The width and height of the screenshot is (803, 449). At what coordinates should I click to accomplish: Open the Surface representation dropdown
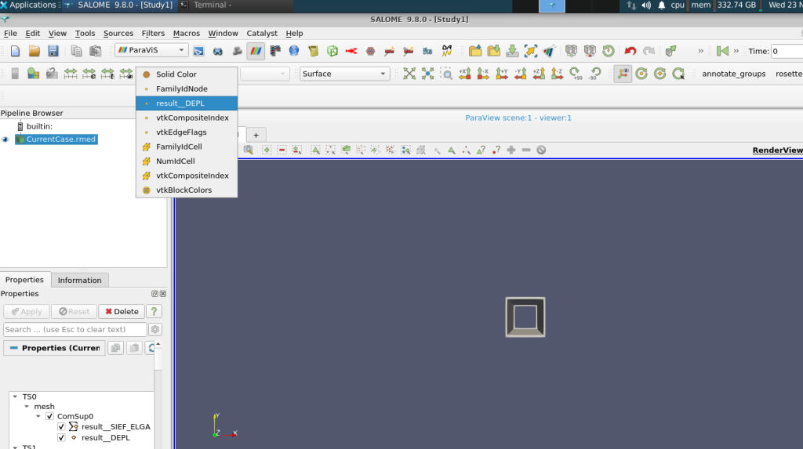pyautogui.click(x=383, y=74)
